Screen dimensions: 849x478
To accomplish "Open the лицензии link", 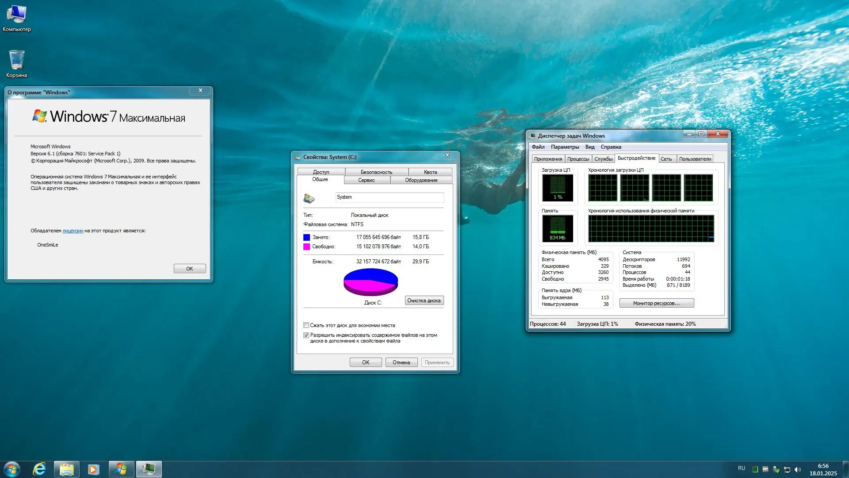I will click(73, 231).
